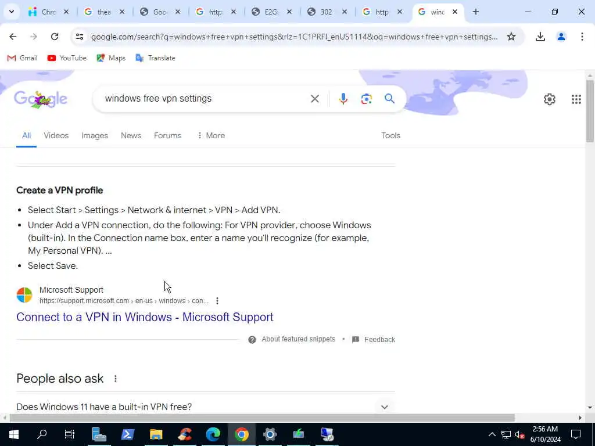
Task: Open Google quick settings gear
Action: coord(550,99)
